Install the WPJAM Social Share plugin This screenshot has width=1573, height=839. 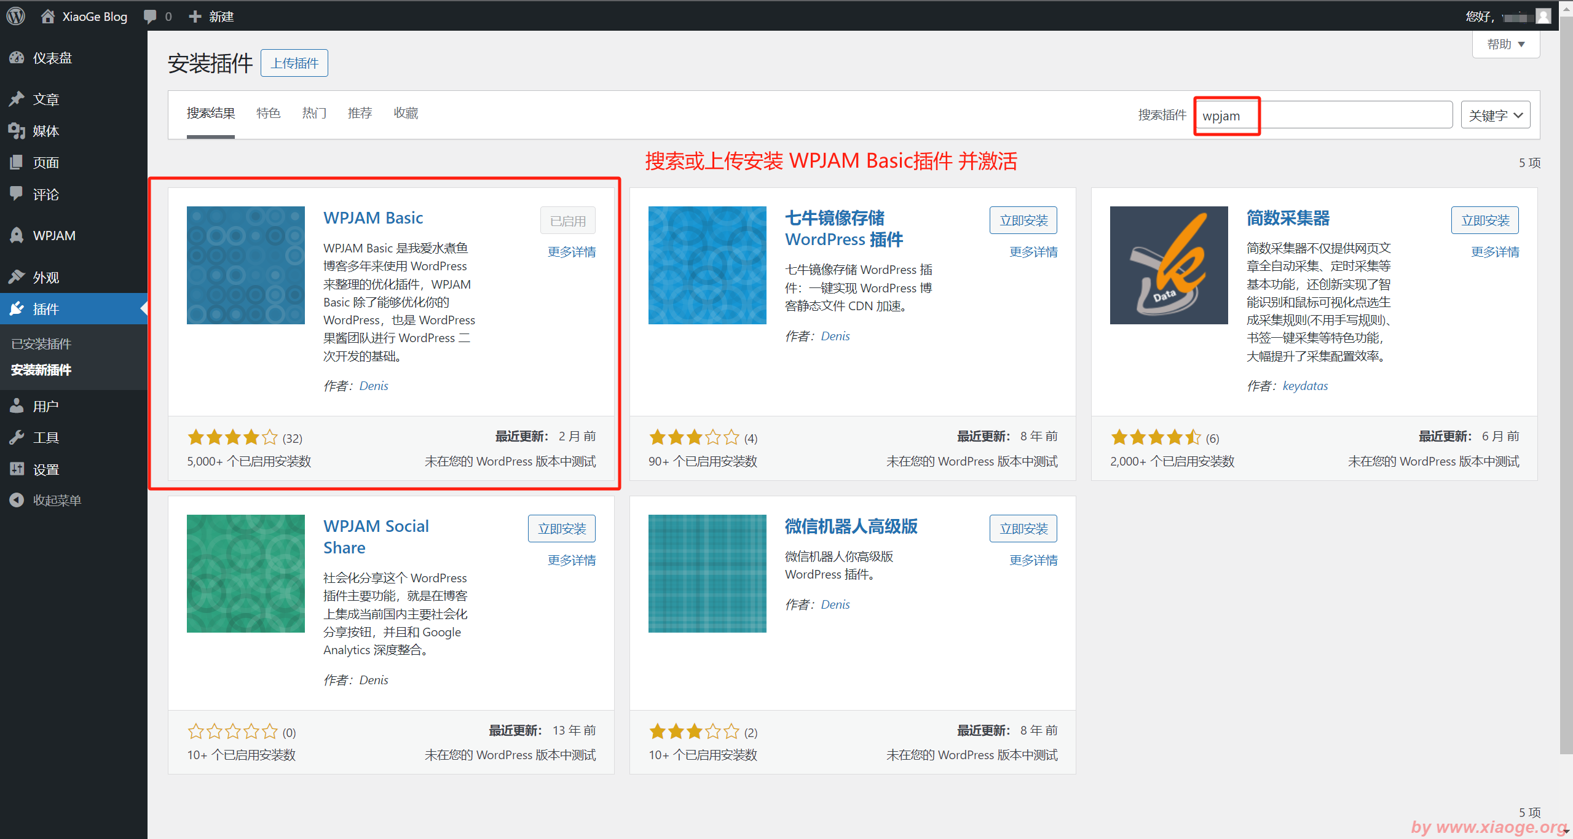561,529
